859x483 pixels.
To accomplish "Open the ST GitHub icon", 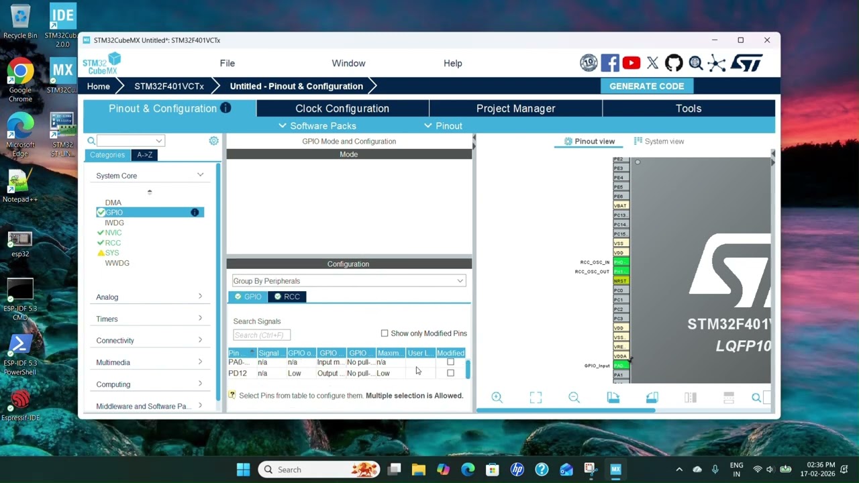I will click(674, 63).
